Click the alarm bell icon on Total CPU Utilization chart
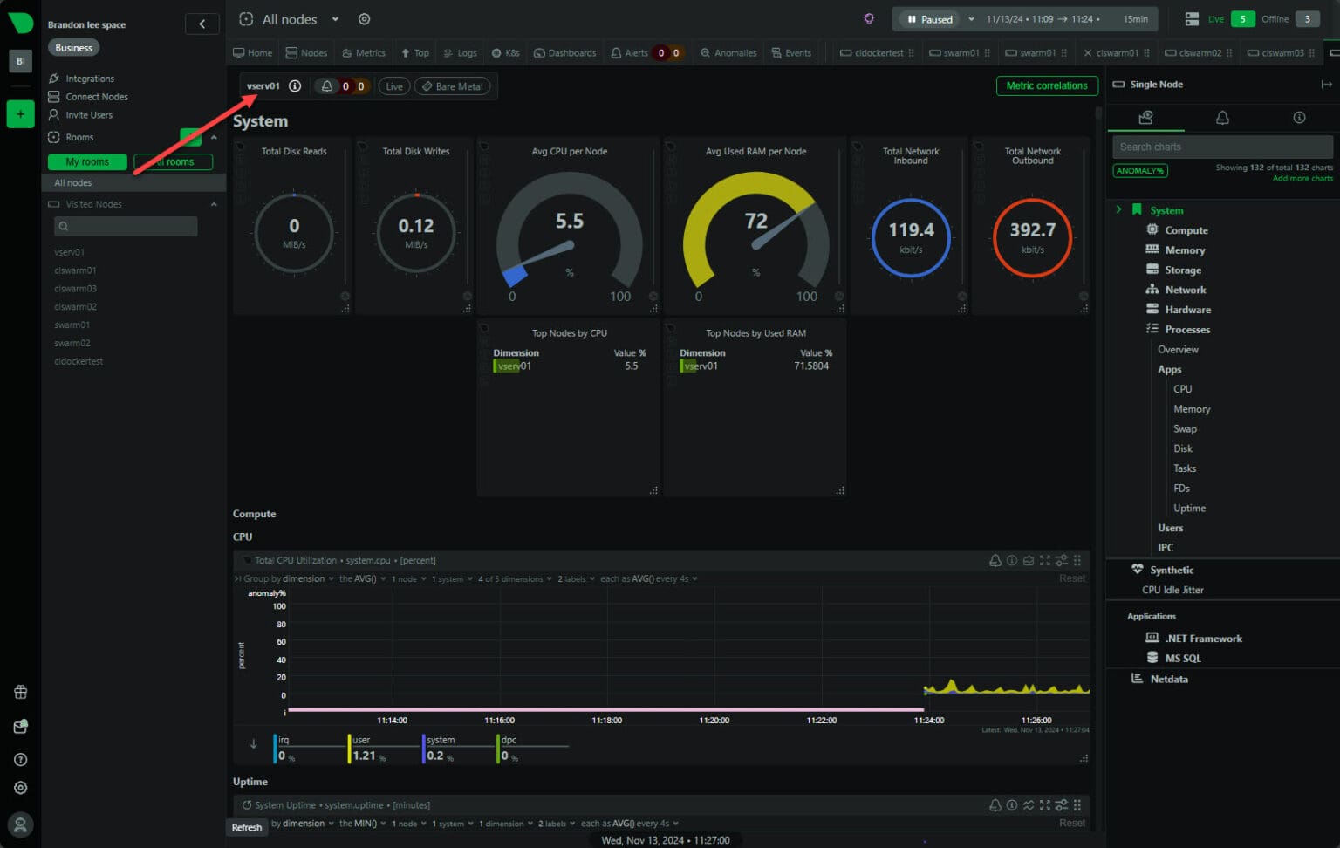 pyautogui.click(x=995, y=560)
